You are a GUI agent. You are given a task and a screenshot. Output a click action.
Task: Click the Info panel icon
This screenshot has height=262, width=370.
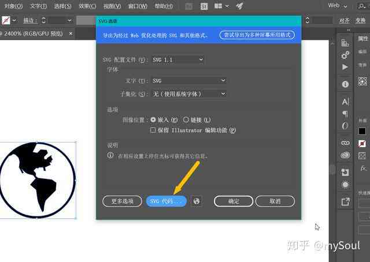coord(345,84)
